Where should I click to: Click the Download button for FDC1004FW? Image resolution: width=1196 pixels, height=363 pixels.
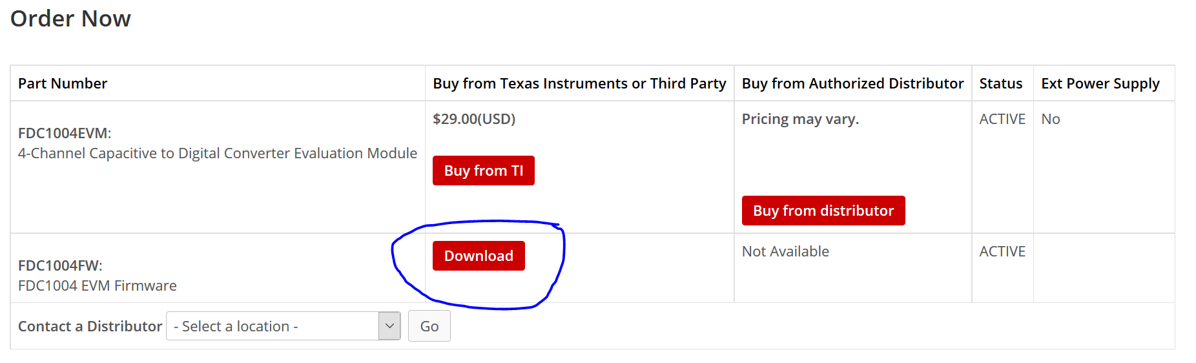pos(479,256)
